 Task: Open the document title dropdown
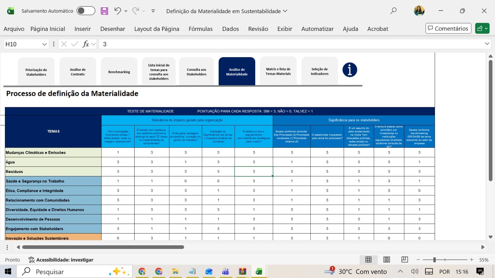285,11
